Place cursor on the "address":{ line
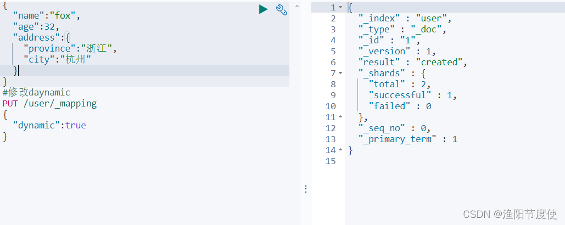 pyautogui.click(x=41, y=37)
